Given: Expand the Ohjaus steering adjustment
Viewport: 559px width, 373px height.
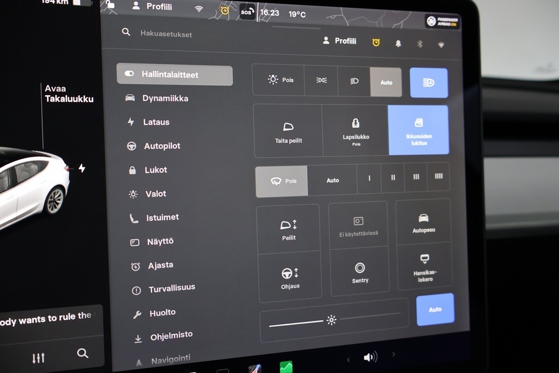Looking at the screenshot, I should (x=289, y=277).
